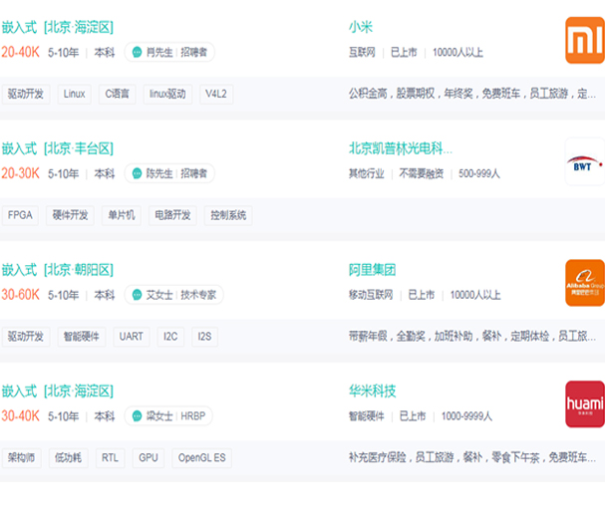Open the 华米科技 company link
This screenshot has width=605, height=522.
pos(372,391)
